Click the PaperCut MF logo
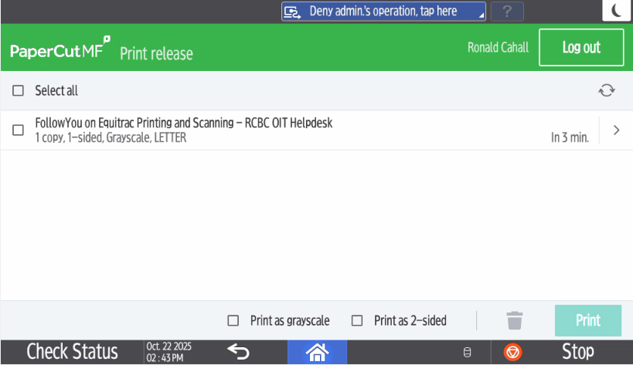Image resolution: width=633 pixels, height=365 pixels. (x=60, y=49)
